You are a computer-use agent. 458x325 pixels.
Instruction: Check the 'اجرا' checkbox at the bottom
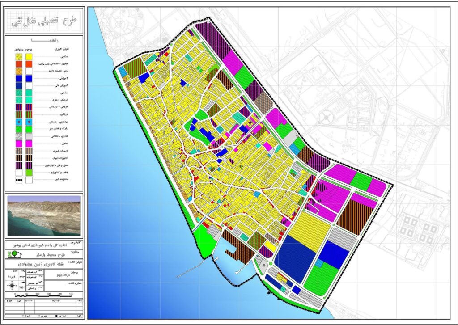tap(22, 317)
